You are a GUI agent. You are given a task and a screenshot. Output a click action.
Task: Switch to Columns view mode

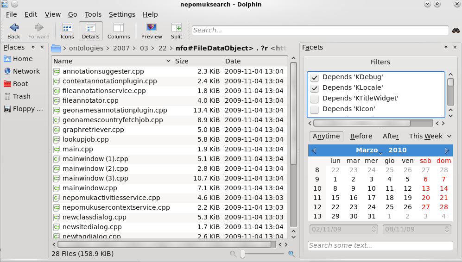point(119,31)
